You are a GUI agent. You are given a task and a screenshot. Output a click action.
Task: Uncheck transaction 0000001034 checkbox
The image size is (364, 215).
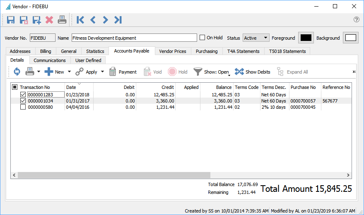pyautogui.click(x=23, y=101)
